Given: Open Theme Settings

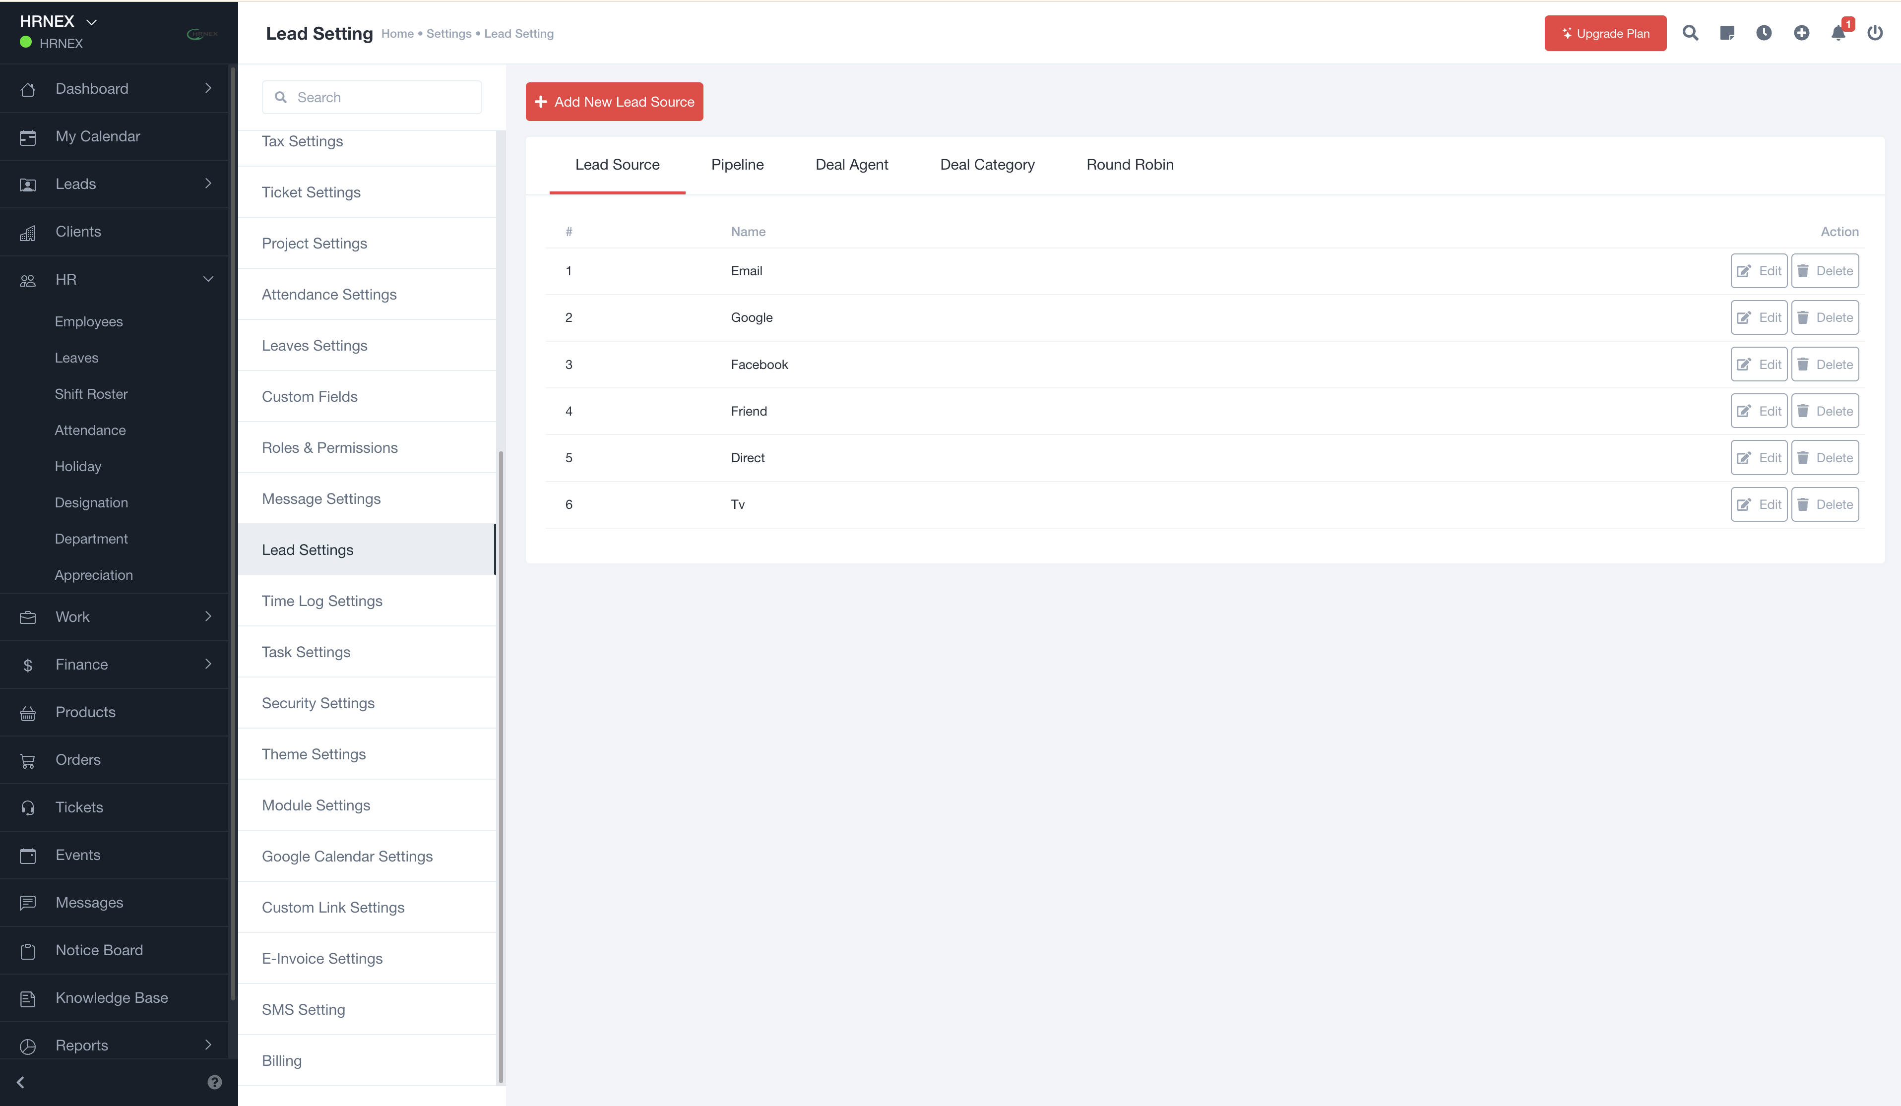Looking at the screenshot, I should (x=368, y=754).
